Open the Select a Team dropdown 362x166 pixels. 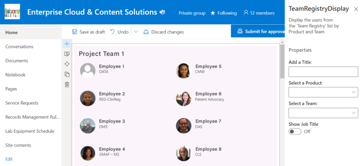point(323,113)
